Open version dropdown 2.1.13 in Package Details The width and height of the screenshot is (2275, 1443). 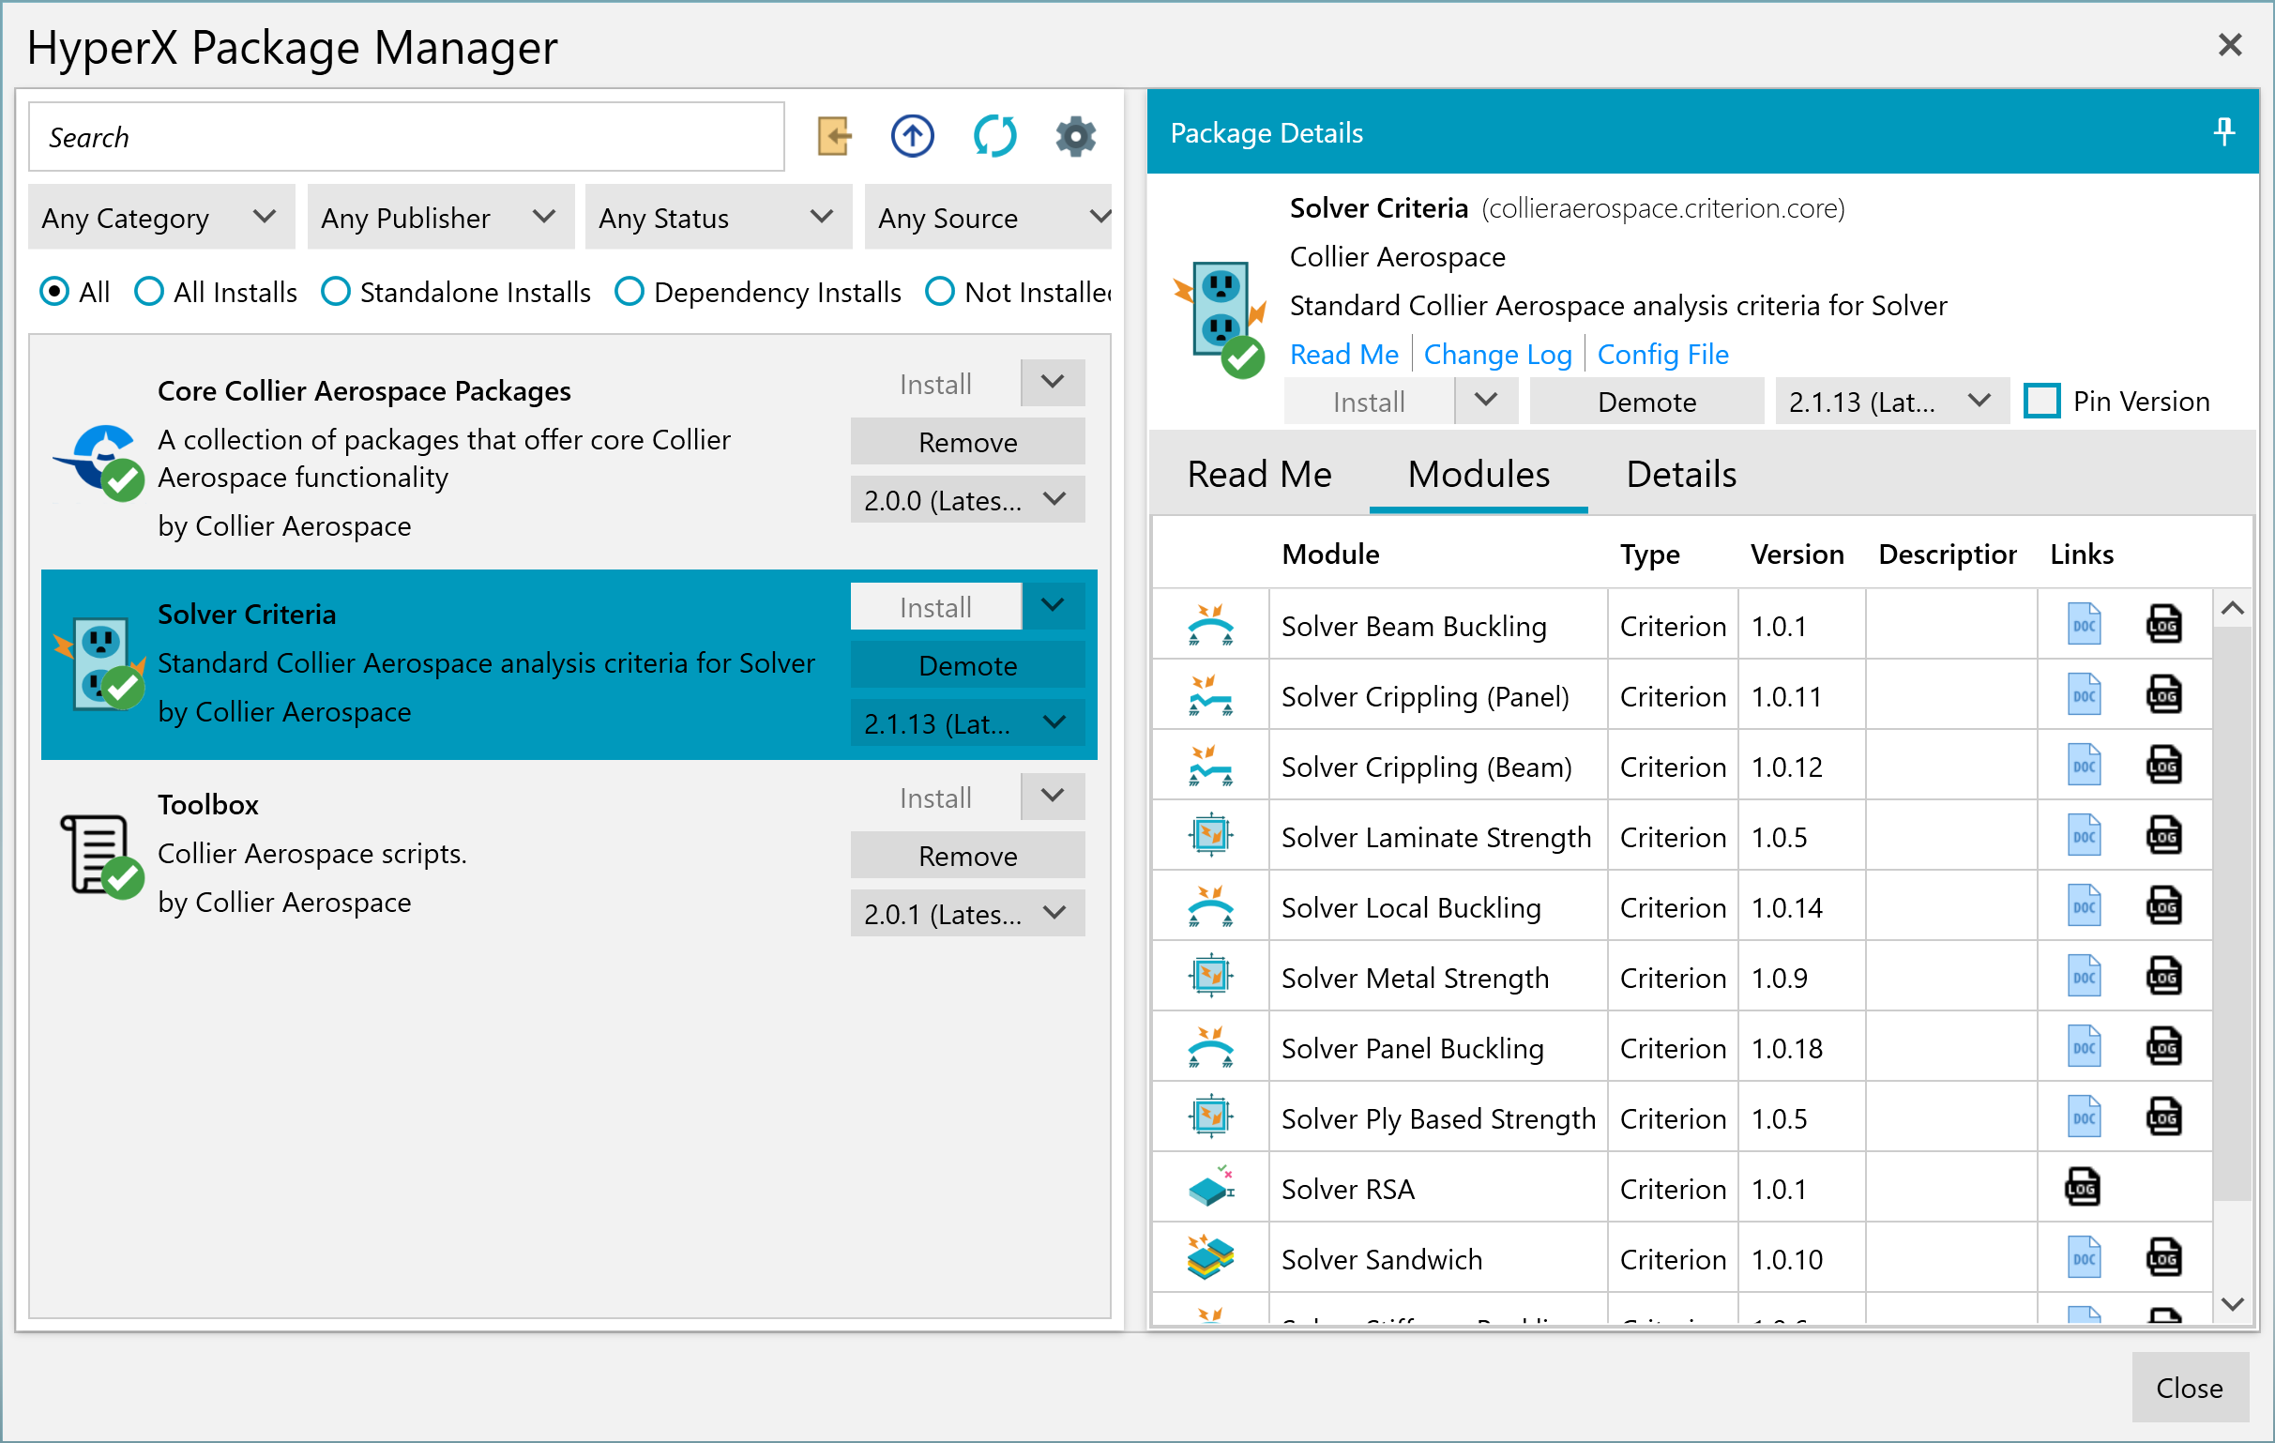click(1891, 402)
